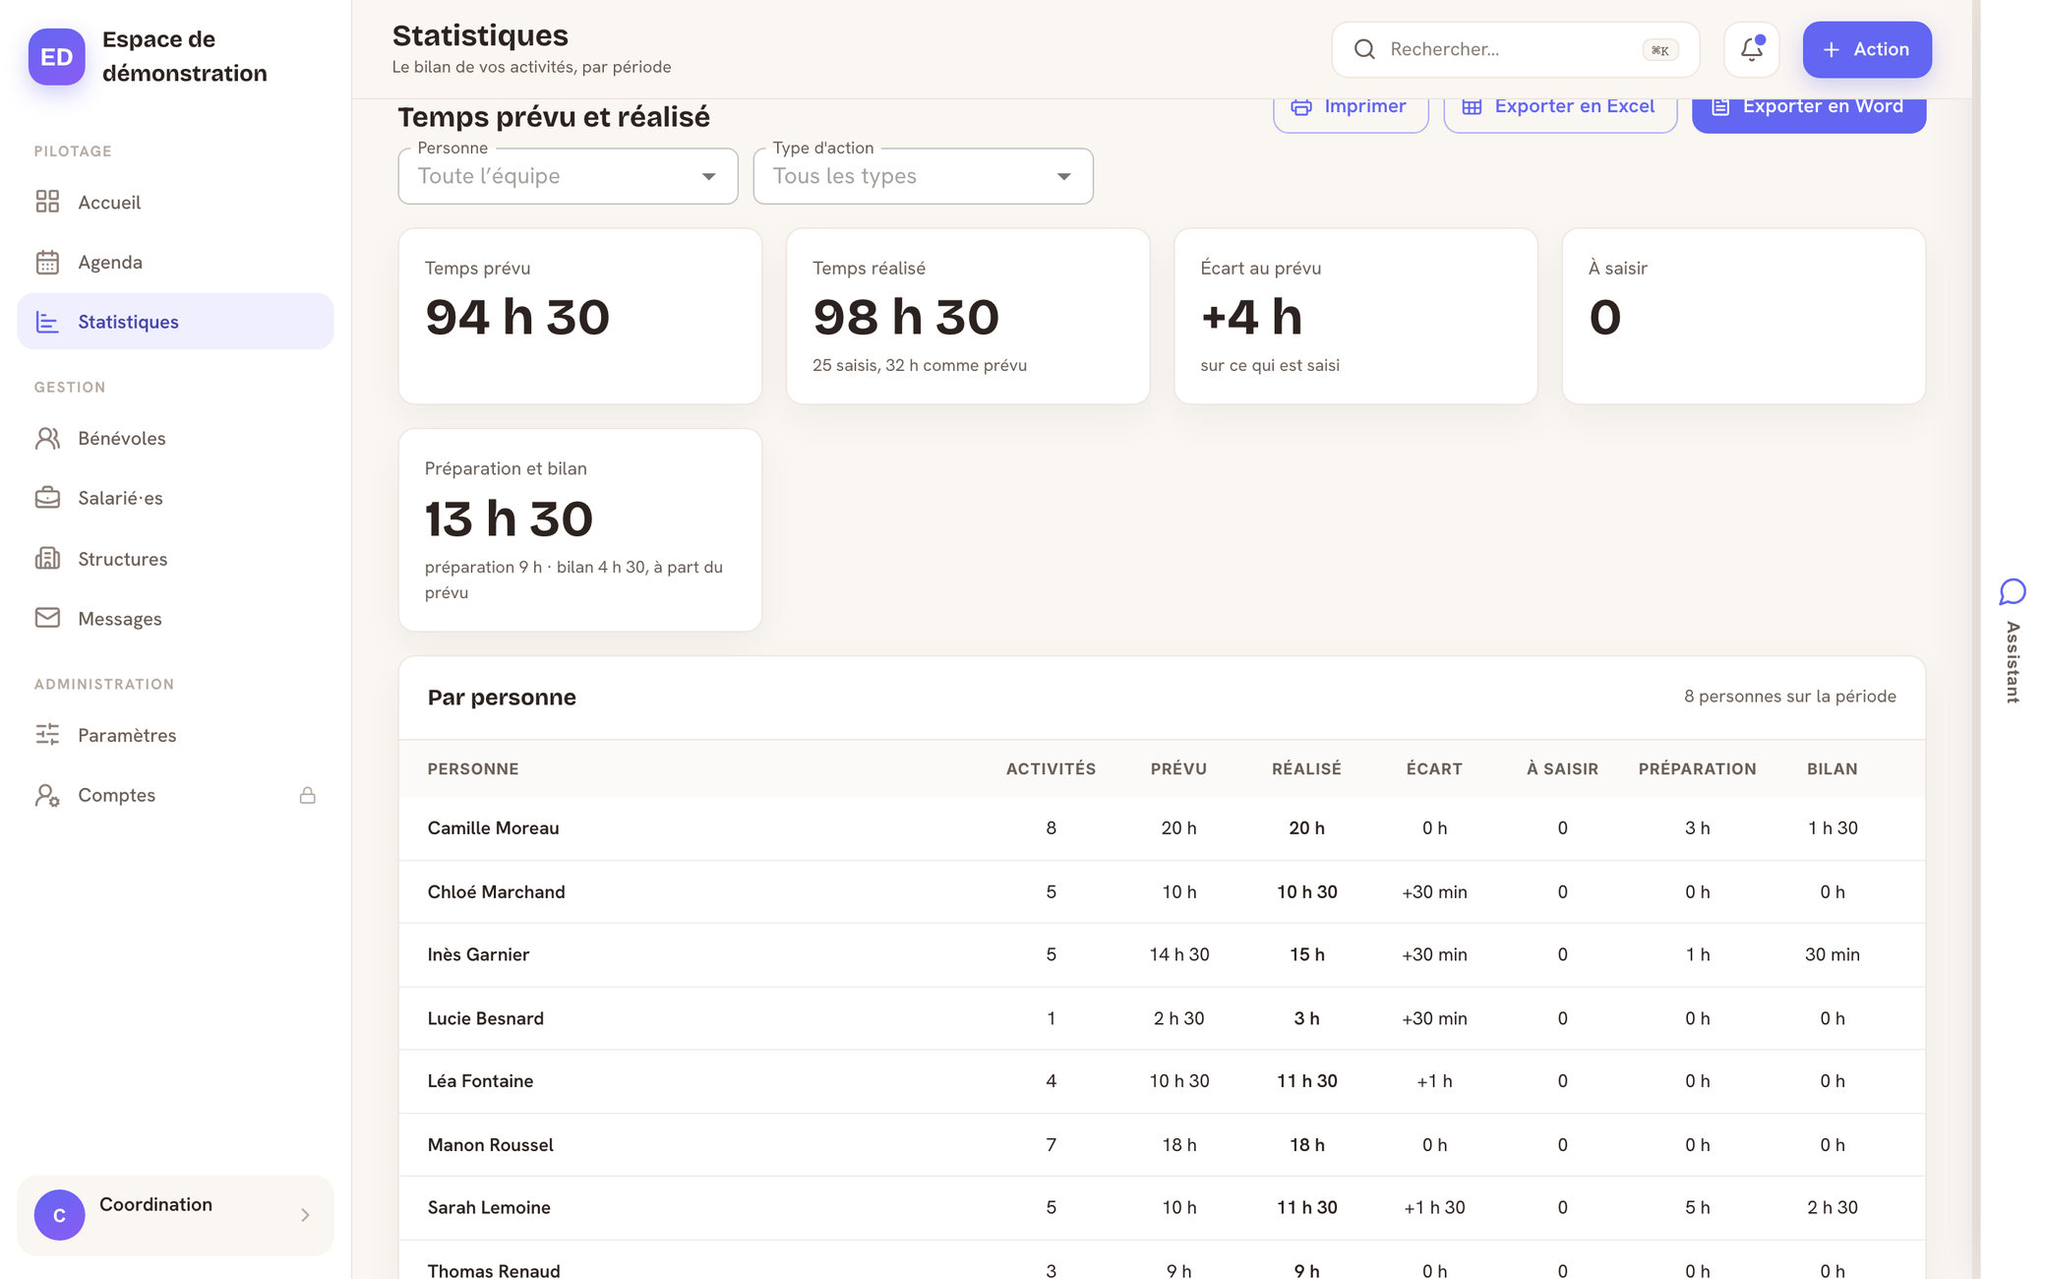Click the Assistant vertical label
The width and height of the screenshot is (2046, 1279).
[2013, 662]
